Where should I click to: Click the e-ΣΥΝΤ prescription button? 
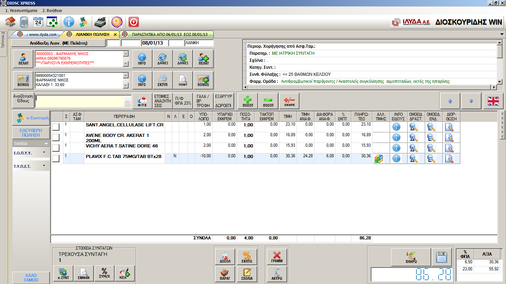pos(64,274)
